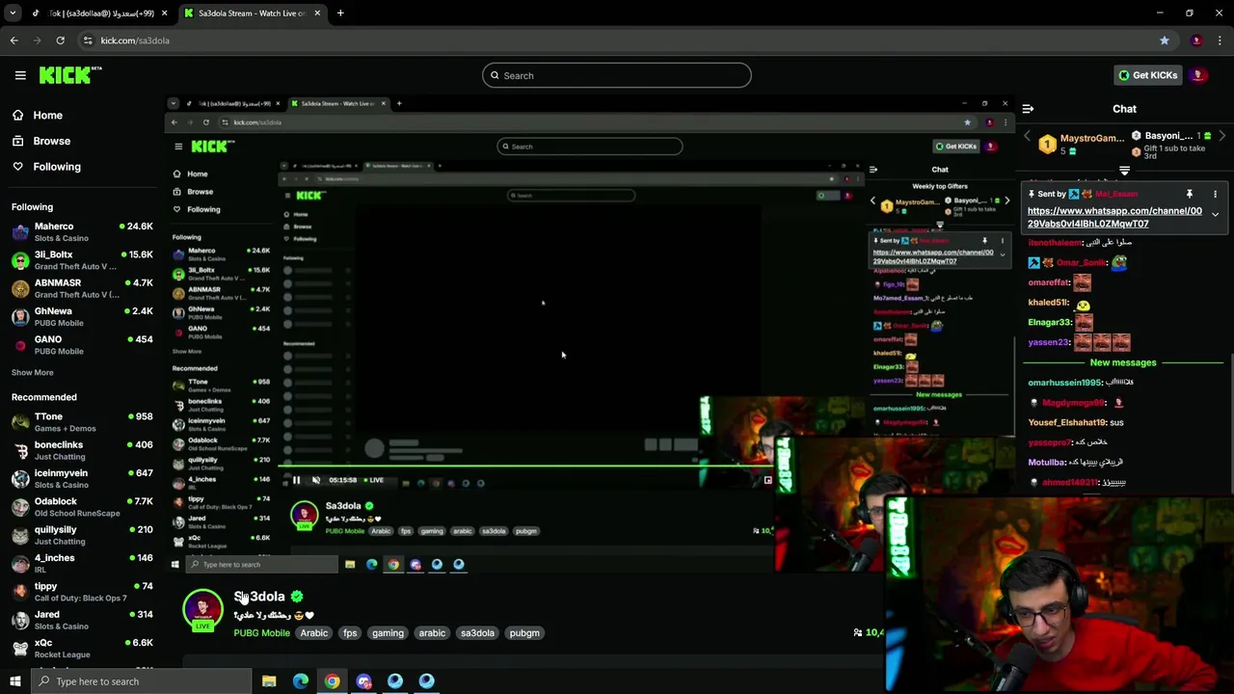Open GhNewa channel from the sidebar
Viewport: 1234px width, 694px height.
coord(82,317)
